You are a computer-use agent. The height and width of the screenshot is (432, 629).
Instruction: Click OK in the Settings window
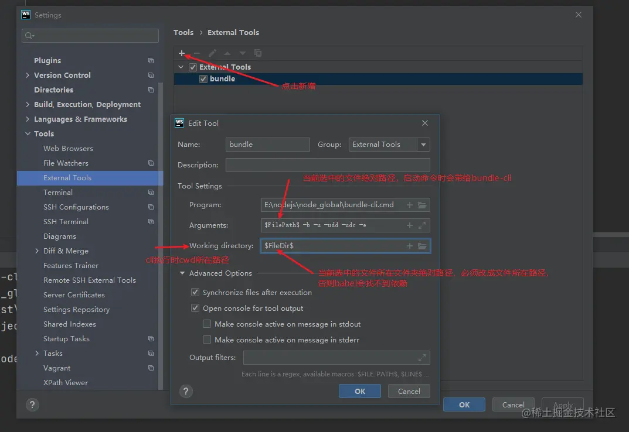464,404
